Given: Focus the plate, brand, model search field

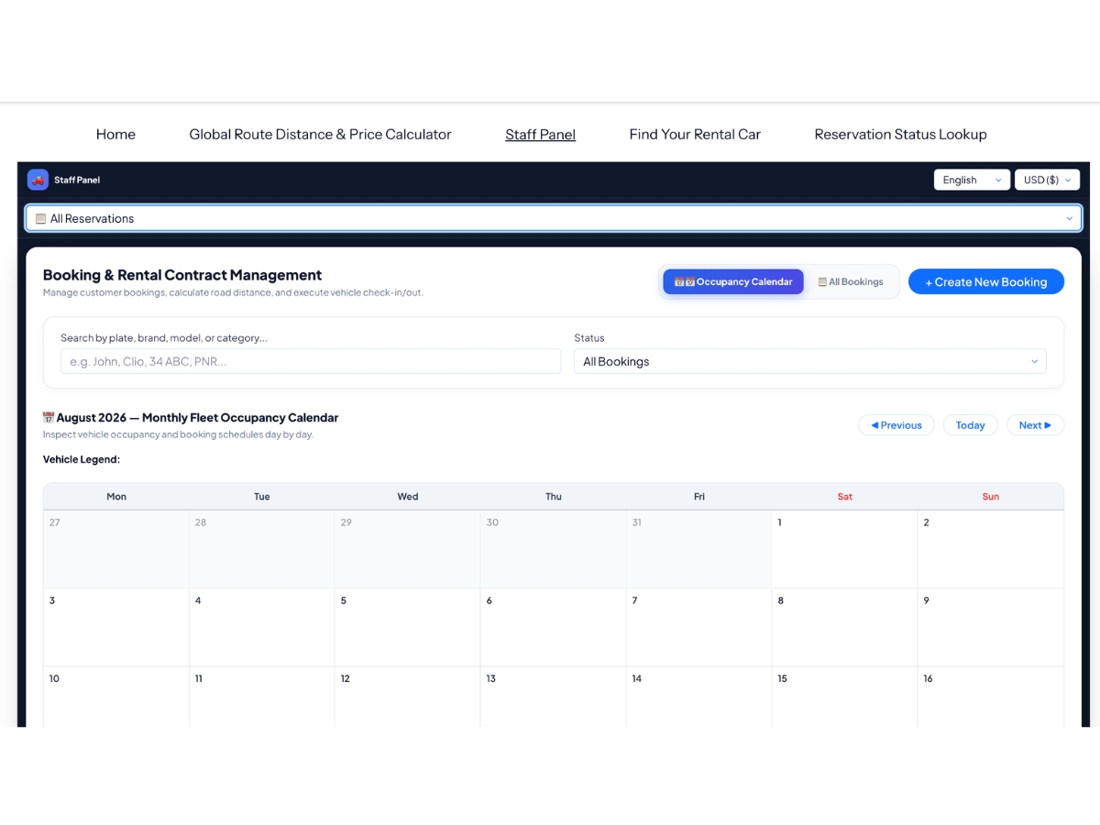Looking at the screenshot, I should 311,361.
